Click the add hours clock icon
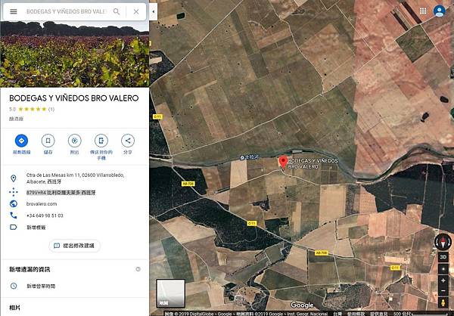This screenshot has height=316, width=454. click(x=14, y=286)
